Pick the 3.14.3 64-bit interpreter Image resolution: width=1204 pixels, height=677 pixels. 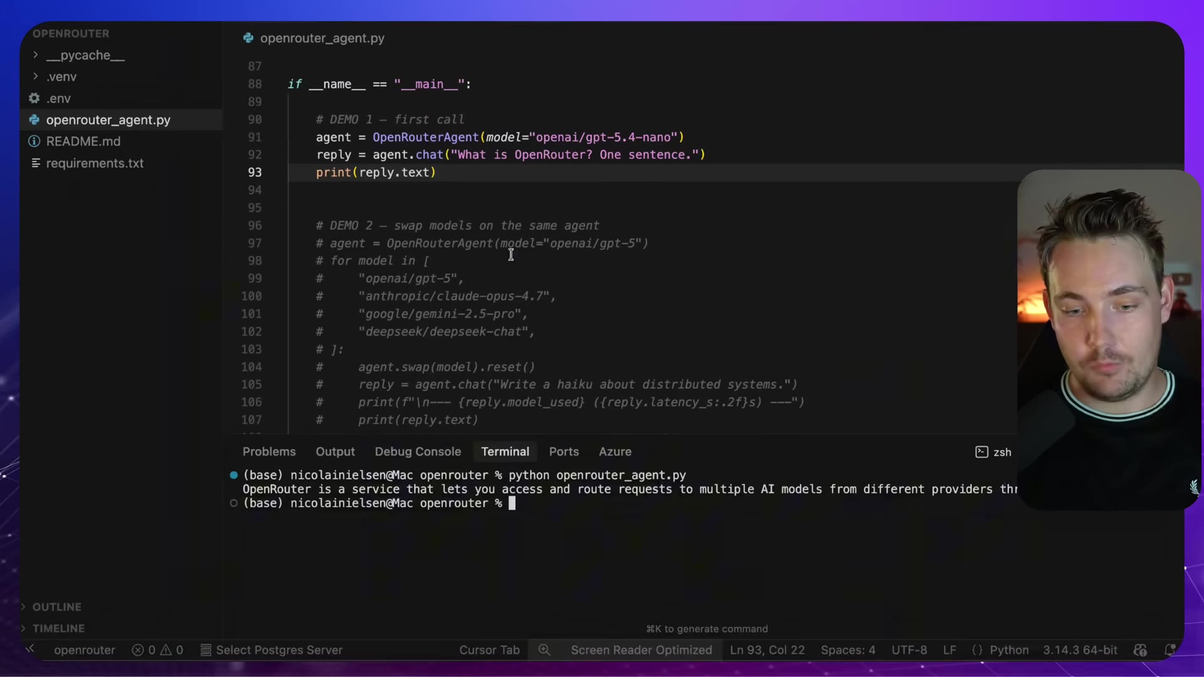point(1080,650)
